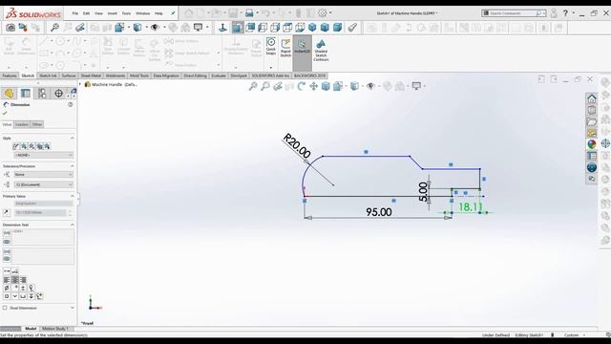Enable Shaded Sketch Contours

[x=321, y=50]
